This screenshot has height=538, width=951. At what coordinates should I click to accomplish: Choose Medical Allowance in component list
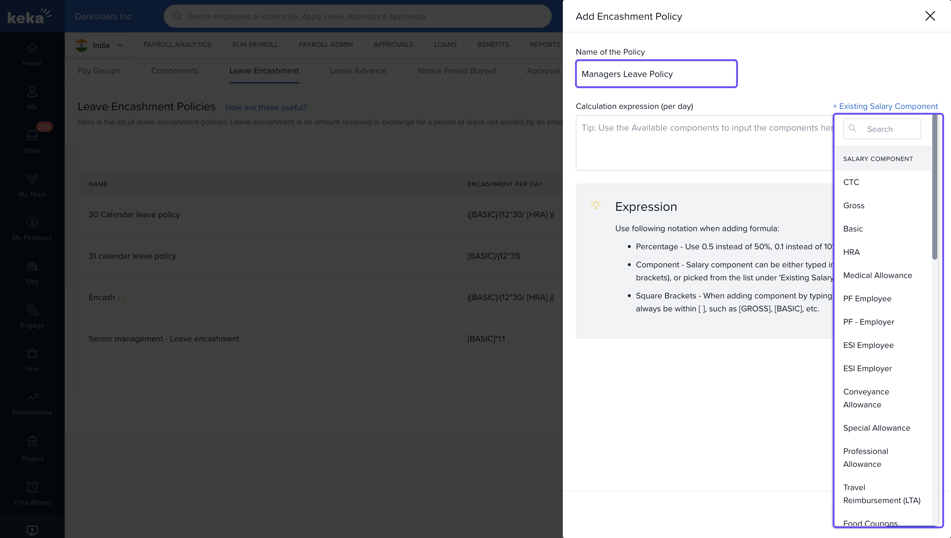pyautogui.click(x=878, y=275)
